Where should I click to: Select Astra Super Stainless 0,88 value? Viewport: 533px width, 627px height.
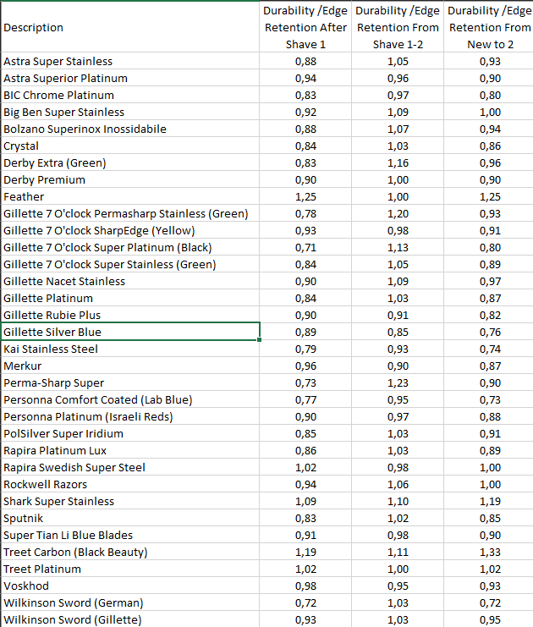305,61
